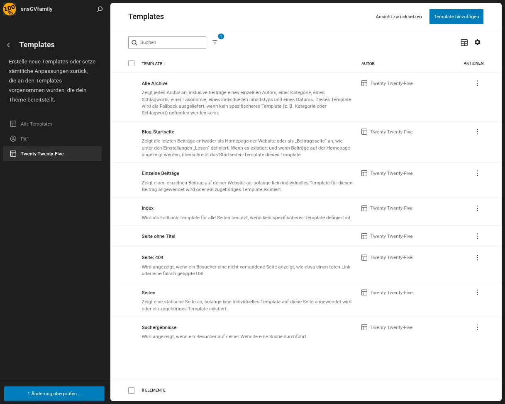
Task: Click the snsGVfamily site logo
Action: [9, 9]
